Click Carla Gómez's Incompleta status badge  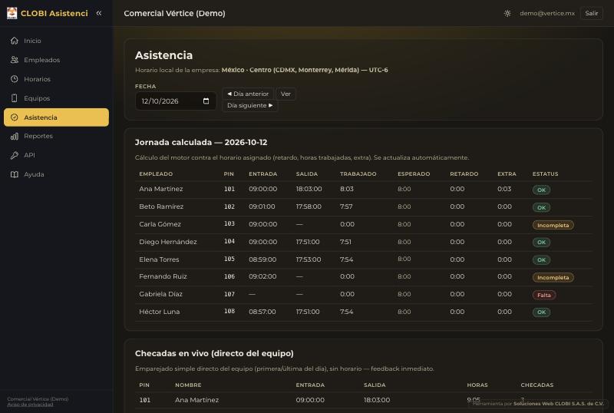553,226
